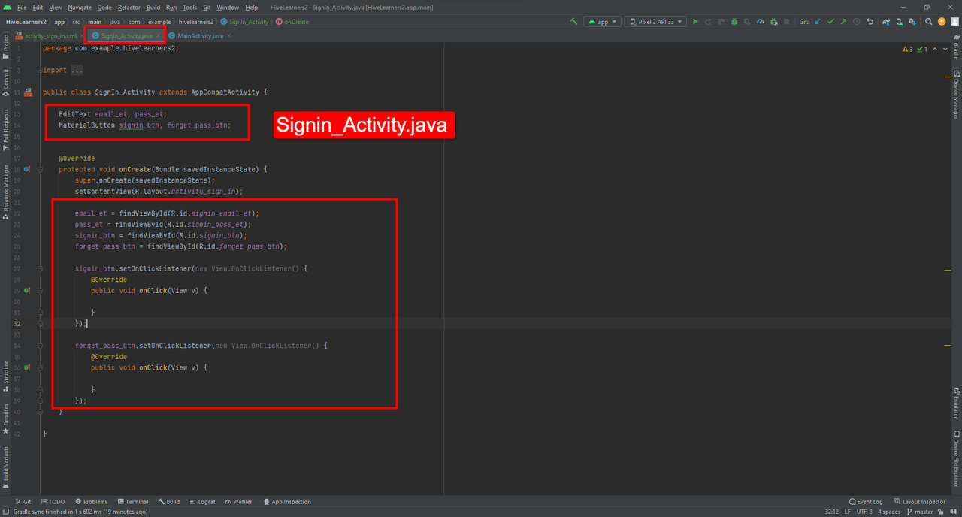Click Git Push green arrow
This screenshot has height=517, width=962.
point(843,22)
